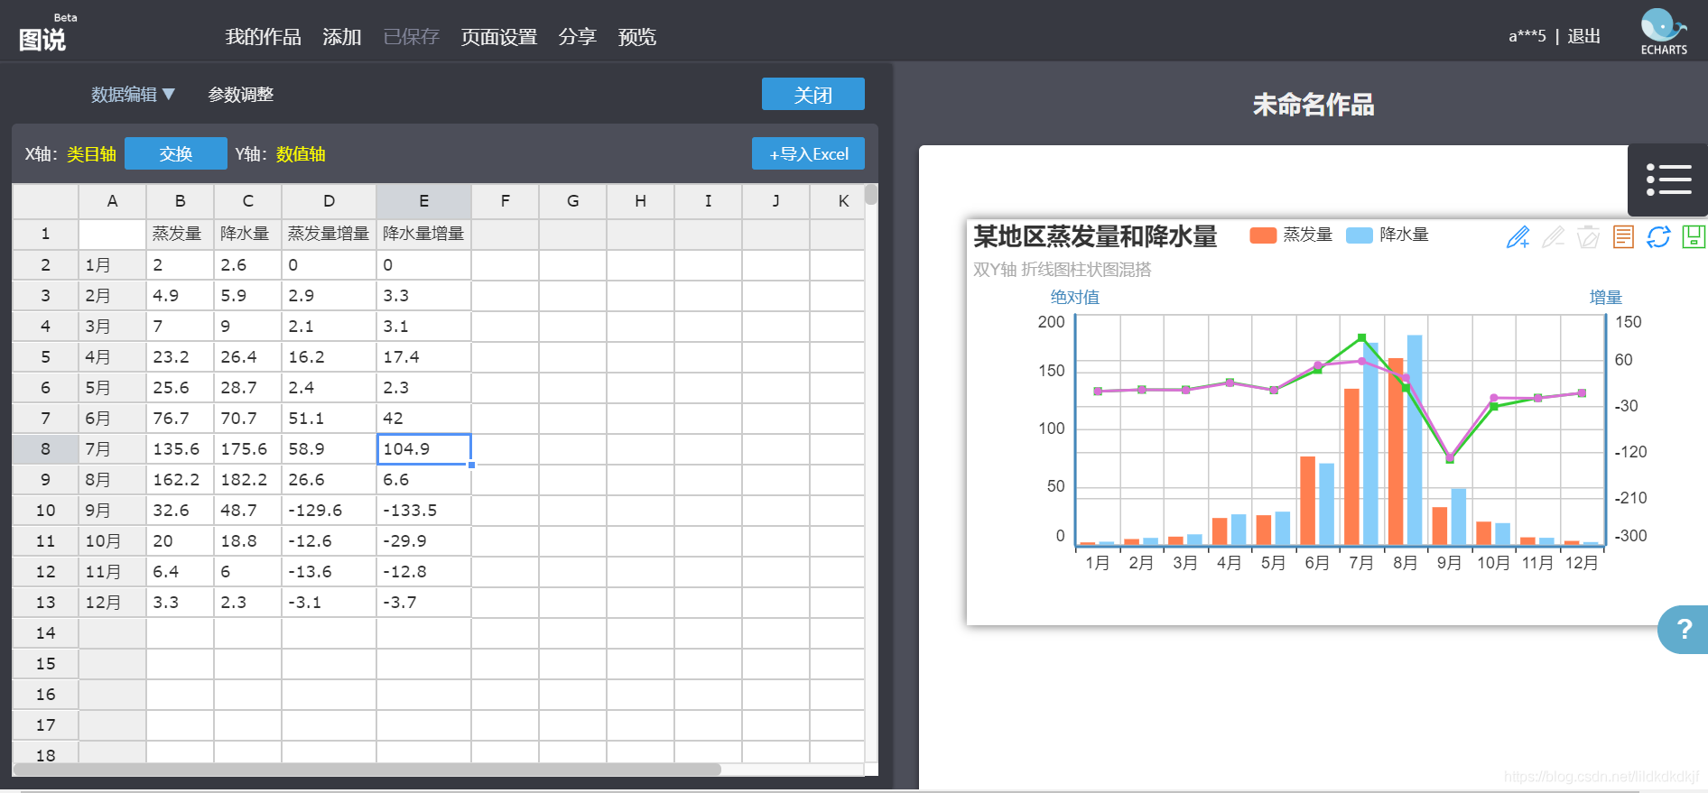1708x793 pixels.
Task: Open the list menu icon panel
Action: pyautogui.click(x=1668, y=180)
